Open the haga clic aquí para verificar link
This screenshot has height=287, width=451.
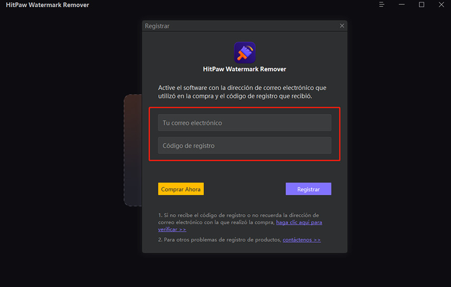[299, 222]
